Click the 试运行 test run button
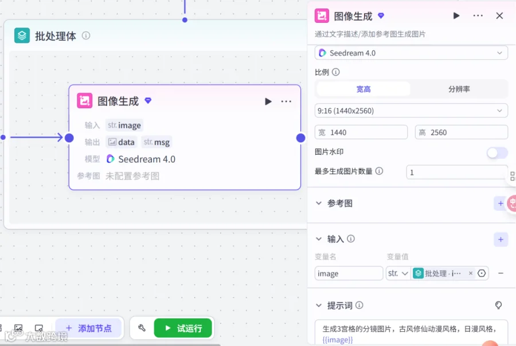 (183, 328)
